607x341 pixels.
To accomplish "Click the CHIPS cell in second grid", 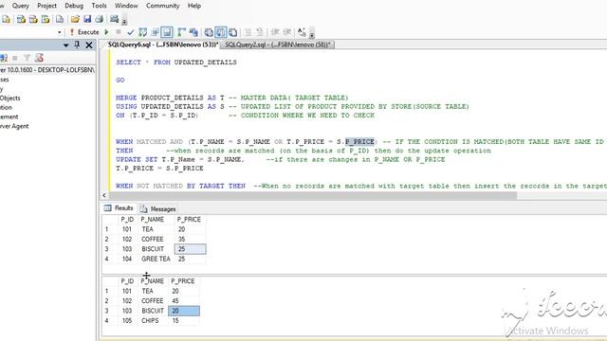I will pyautogui.click(x=154, y=320).
